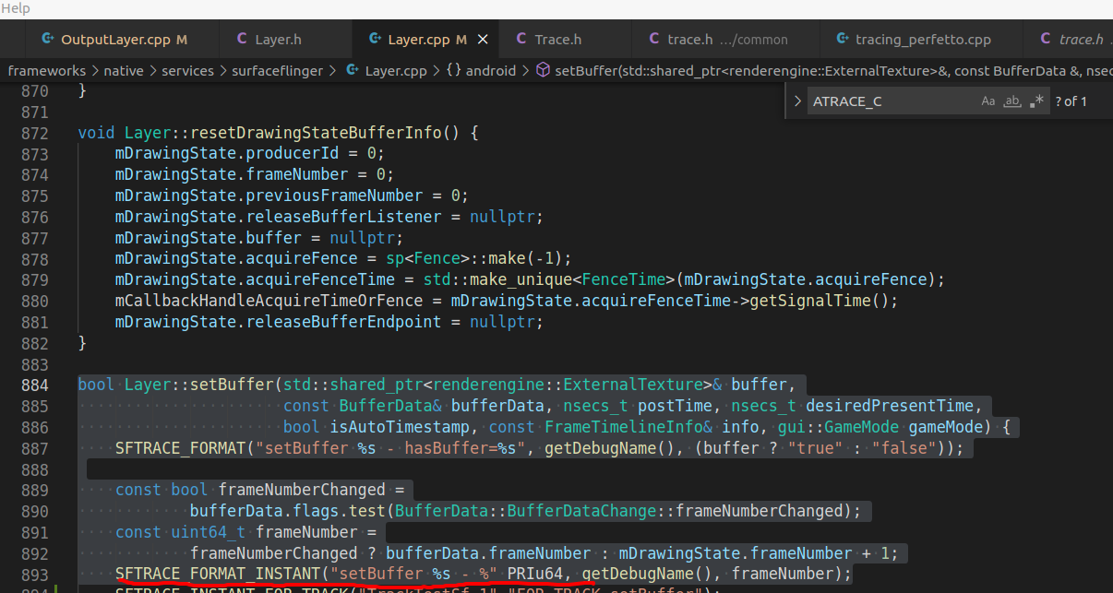The height and width of the screenshot is (593, 1113).
Task: Open the services breadcrumb
Action: [x=187, y=70]
